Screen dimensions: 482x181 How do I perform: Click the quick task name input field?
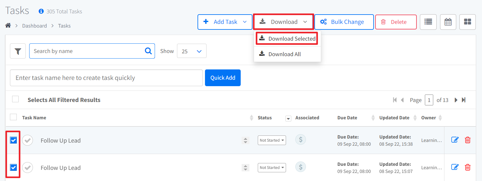tap(106, 78)
